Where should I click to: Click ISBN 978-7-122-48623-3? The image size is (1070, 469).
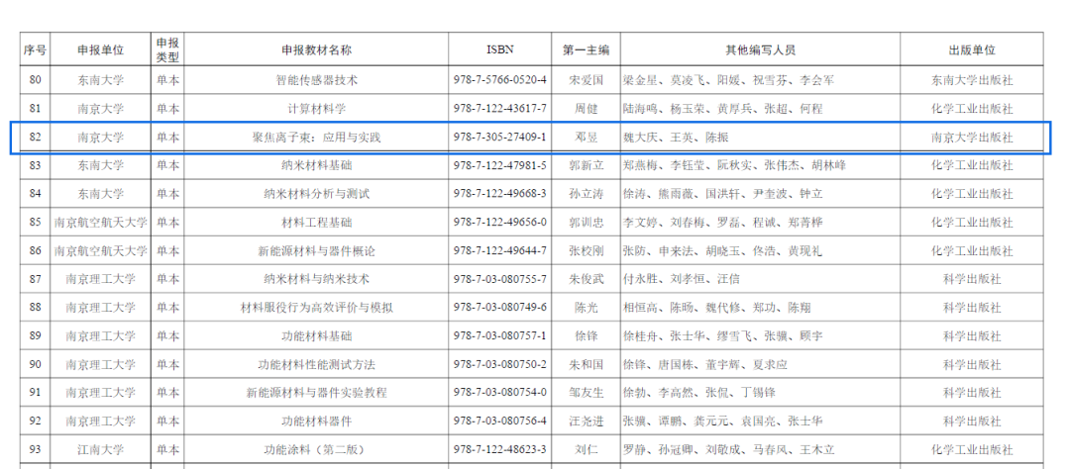(500, 450)
